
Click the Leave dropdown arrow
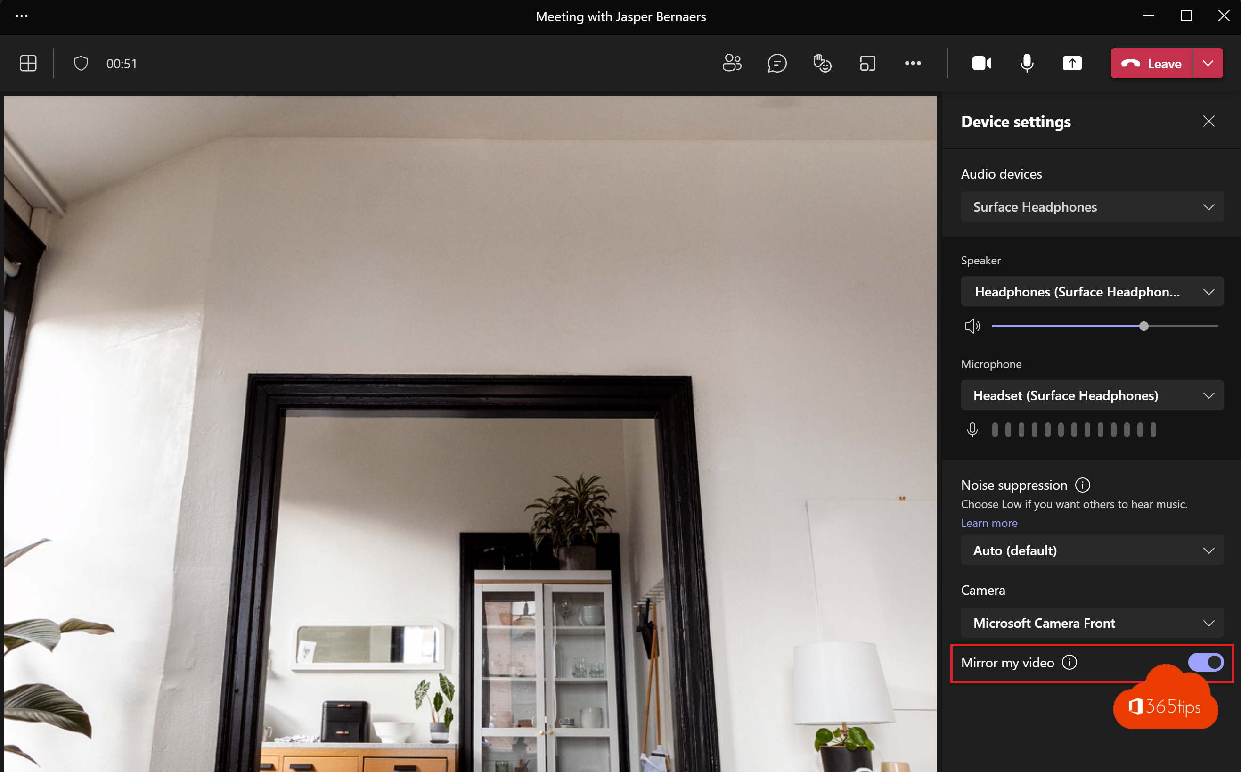click(1207, 63)
